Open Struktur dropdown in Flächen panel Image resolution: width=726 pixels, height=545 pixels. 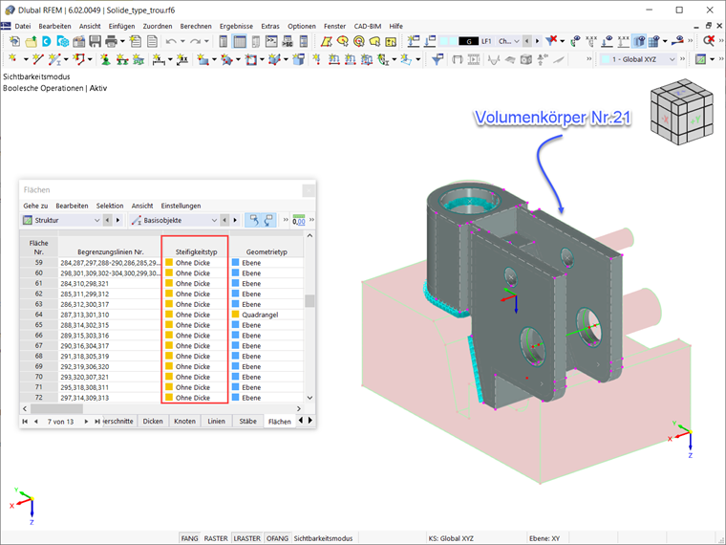pyautogui.click(x=60, y=220)
